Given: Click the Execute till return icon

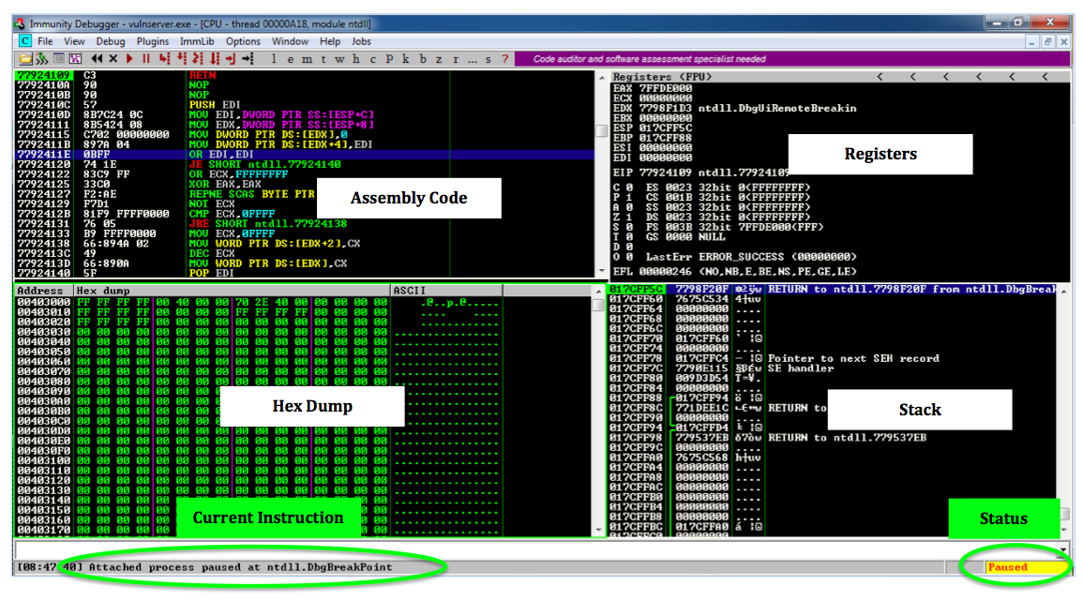Looking at the screenshot, I should coord(231,59).
